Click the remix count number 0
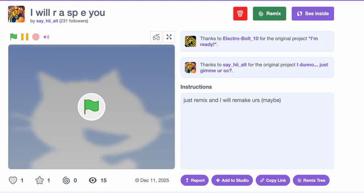The height and width of the screenshot is (193, 364). [75, 180]
